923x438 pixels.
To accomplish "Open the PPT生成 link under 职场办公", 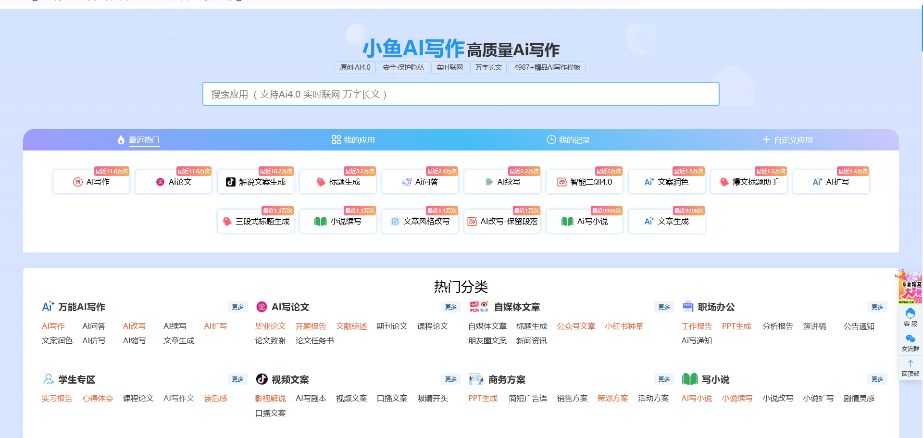I will pyautogui.click(x=736, y=326).
